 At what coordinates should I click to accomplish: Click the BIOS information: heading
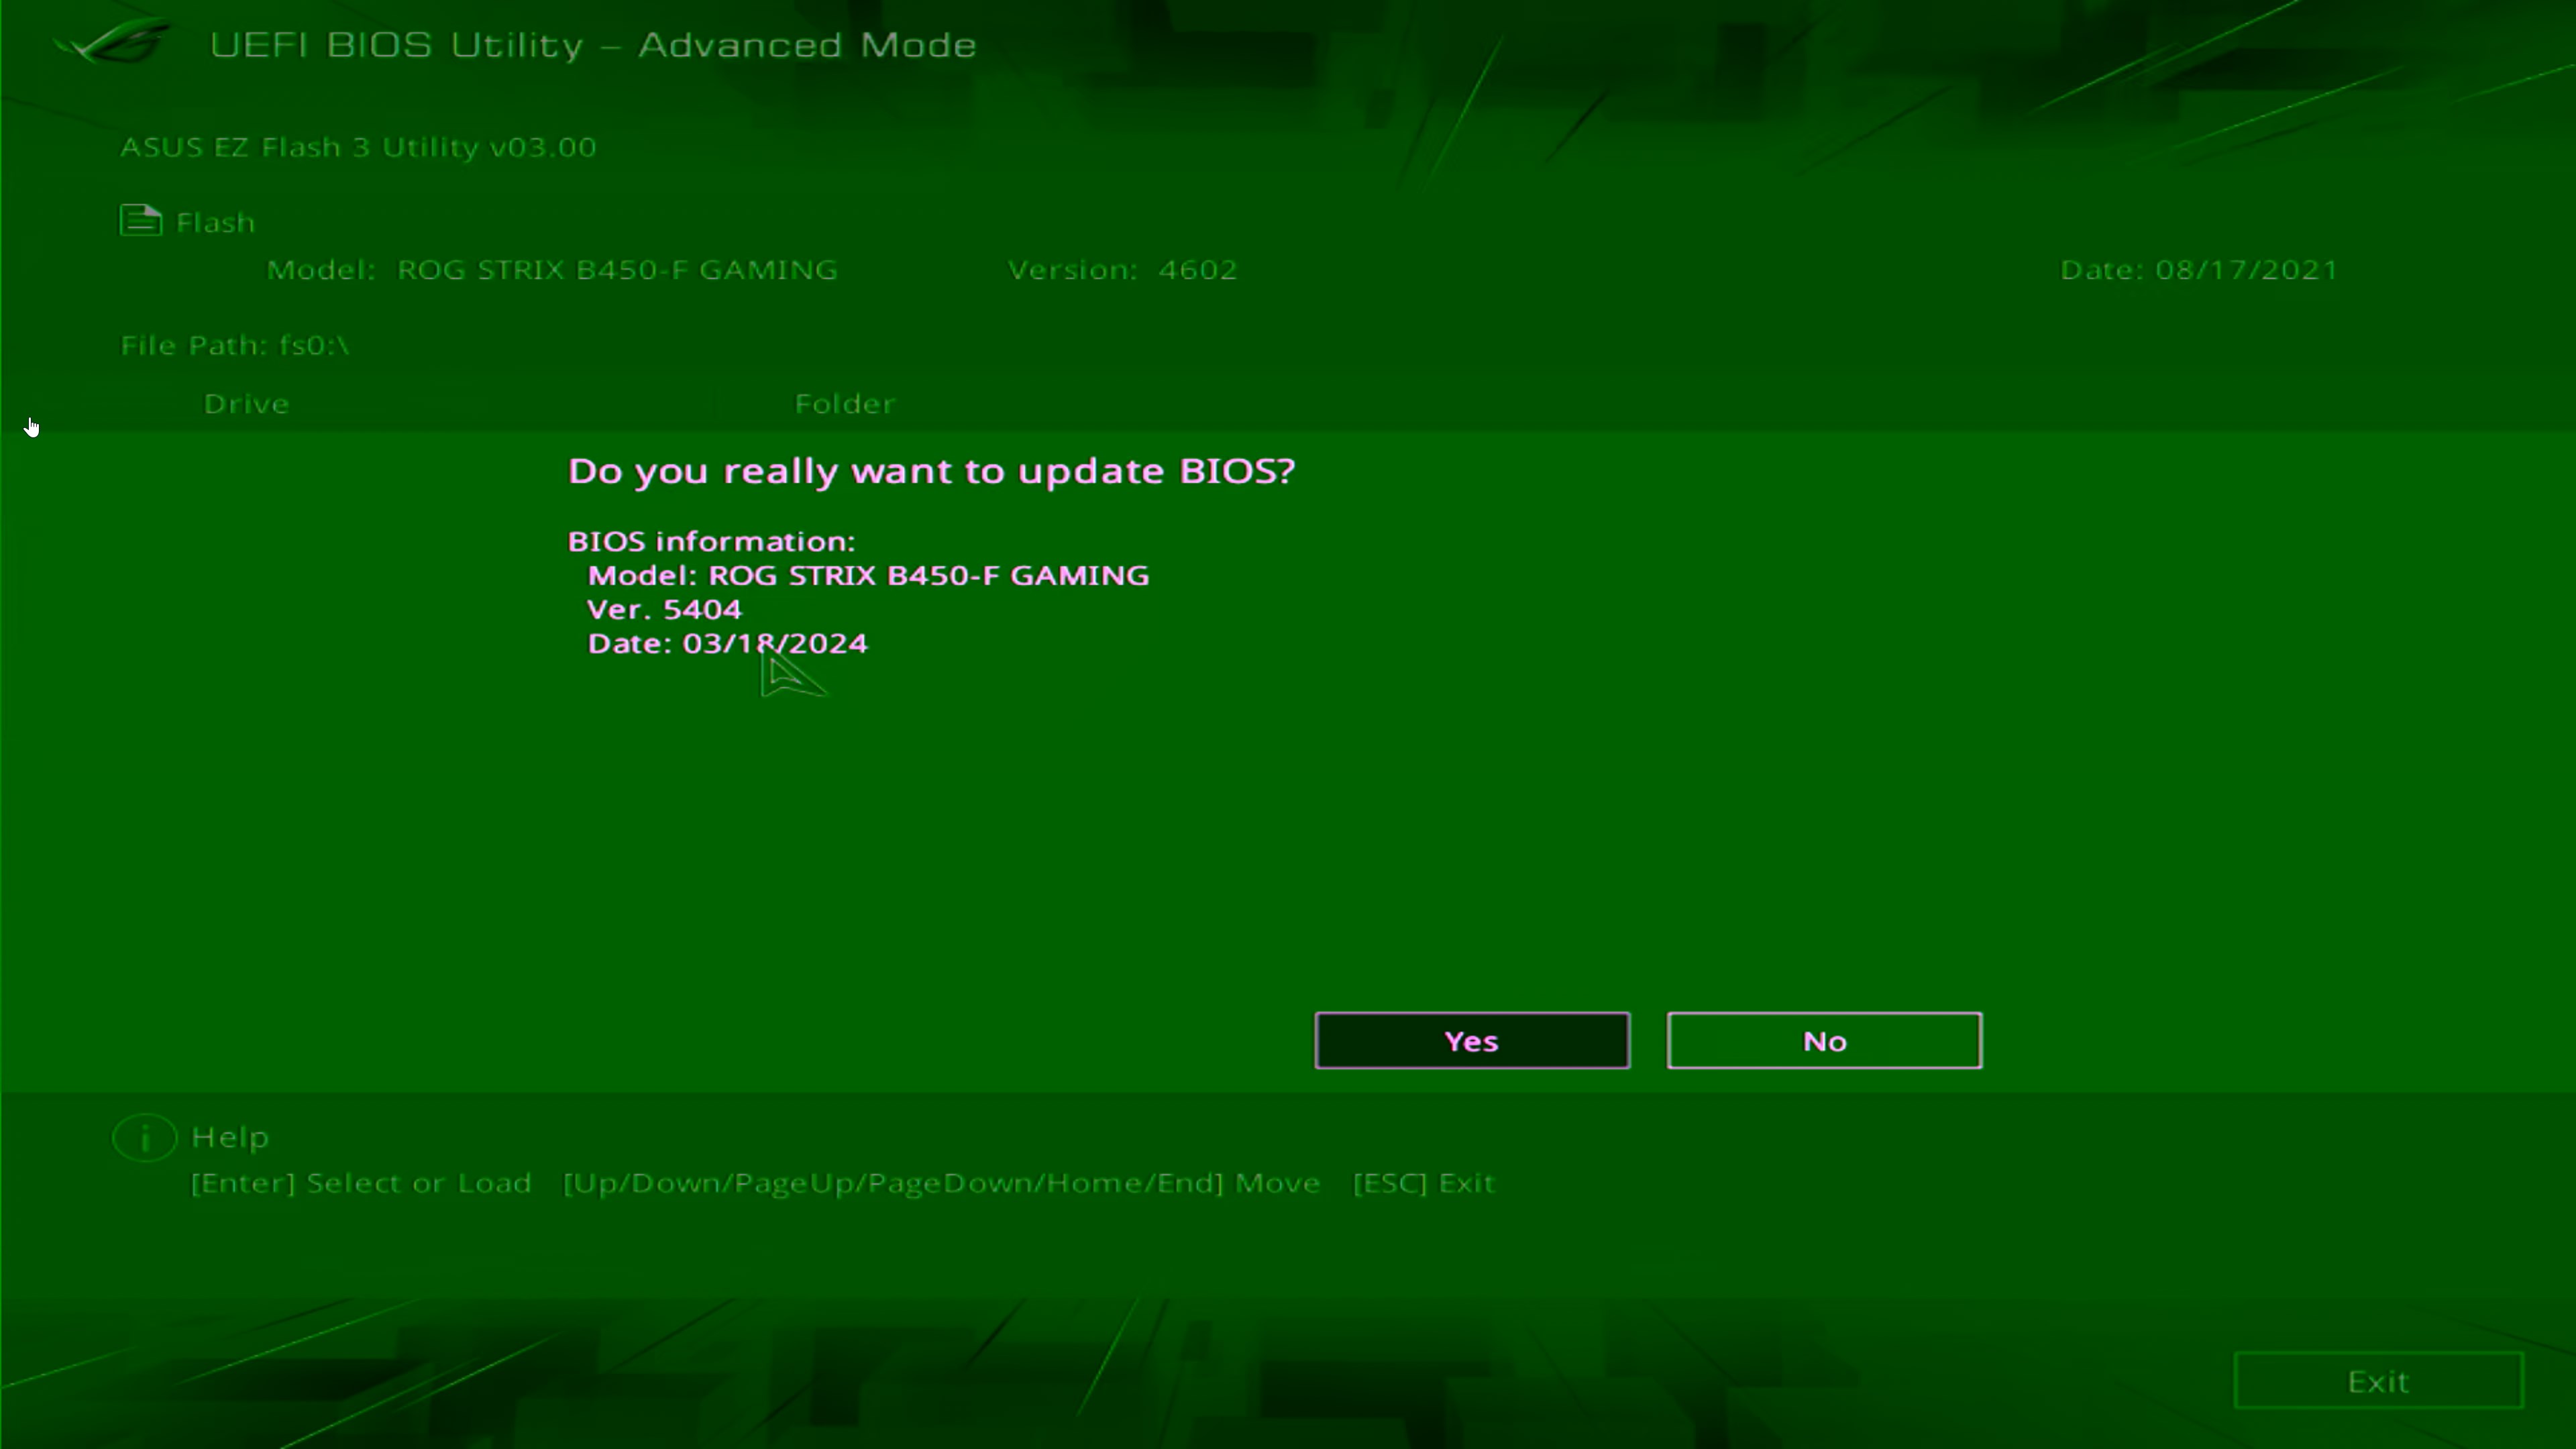pos(711,541)
